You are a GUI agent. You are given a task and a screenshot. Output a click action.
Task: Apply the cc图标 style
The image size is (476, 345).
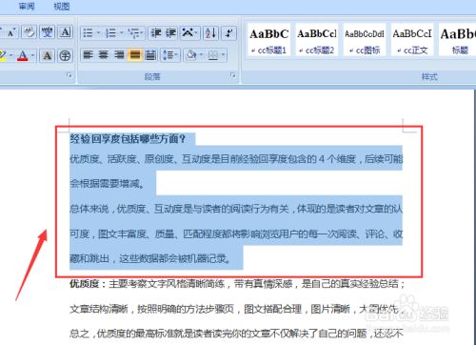tap(365, 40)
